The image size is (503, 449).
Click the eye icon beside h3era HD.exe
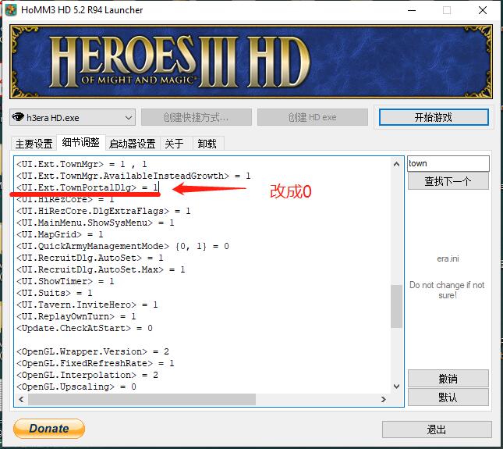18,117
